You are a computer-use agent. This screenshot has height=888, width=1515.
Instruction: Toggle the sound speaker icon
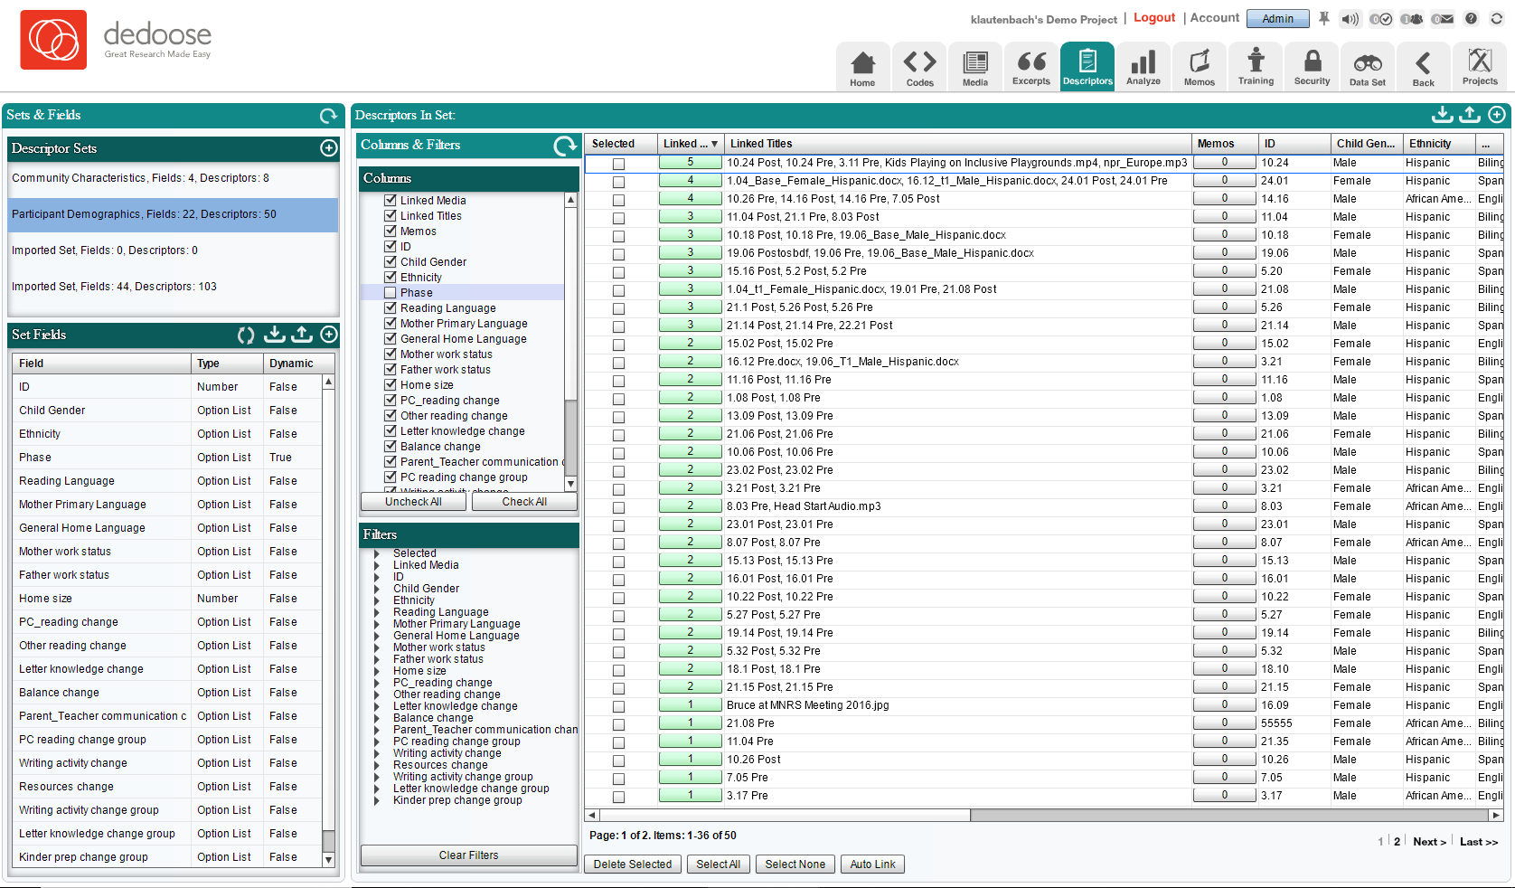tap(1350, 19)
